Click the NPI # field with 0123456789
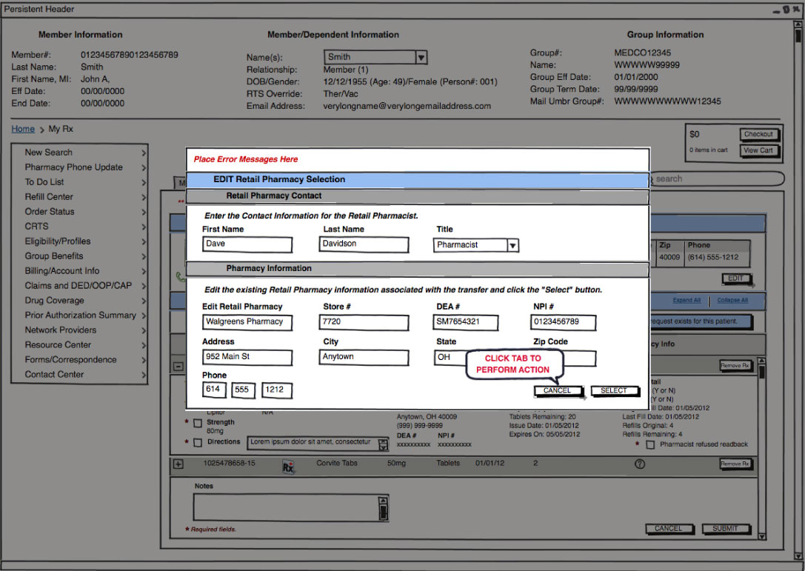805x571 pixels. 563,322
